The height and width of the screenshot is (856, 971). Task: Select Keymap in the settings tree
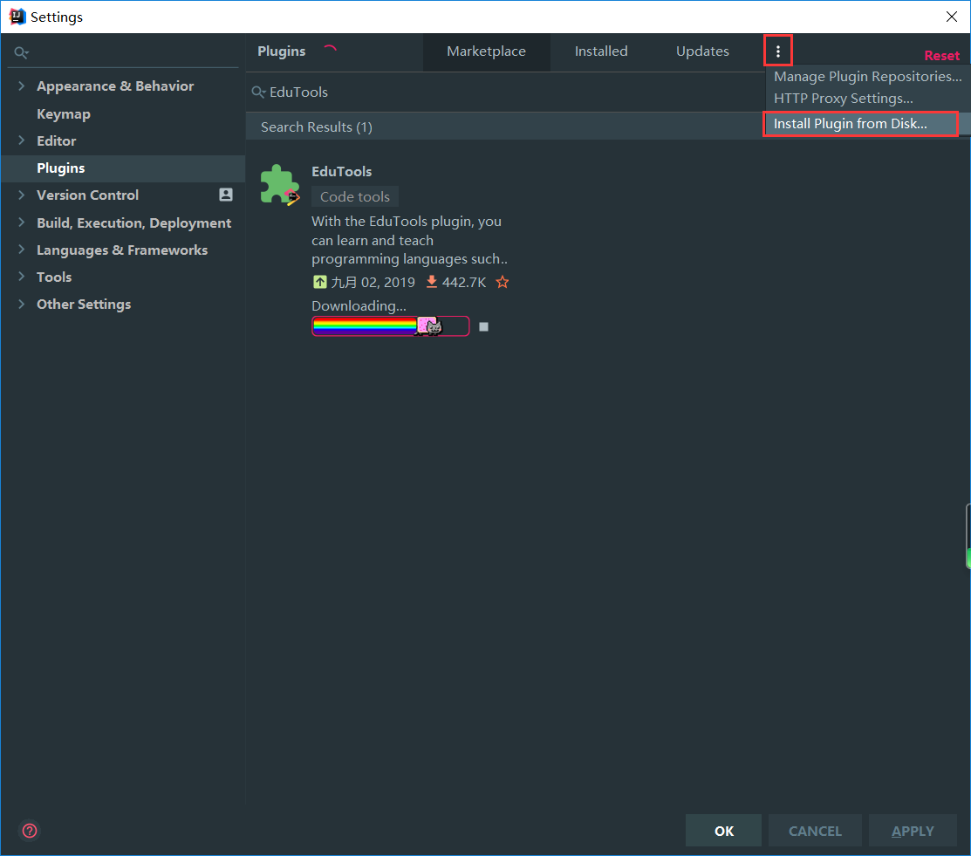click(x=64, y=113)
